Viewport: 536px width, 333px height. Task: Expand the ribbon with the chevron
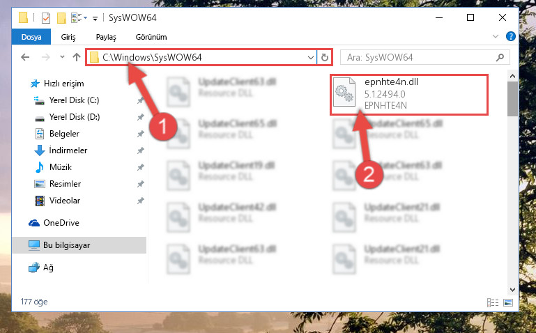(x=496, y=36)
